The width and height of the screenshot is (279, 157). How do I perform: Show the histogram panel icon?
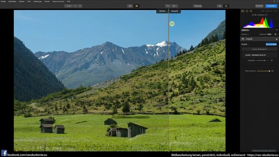pos(243,11)
